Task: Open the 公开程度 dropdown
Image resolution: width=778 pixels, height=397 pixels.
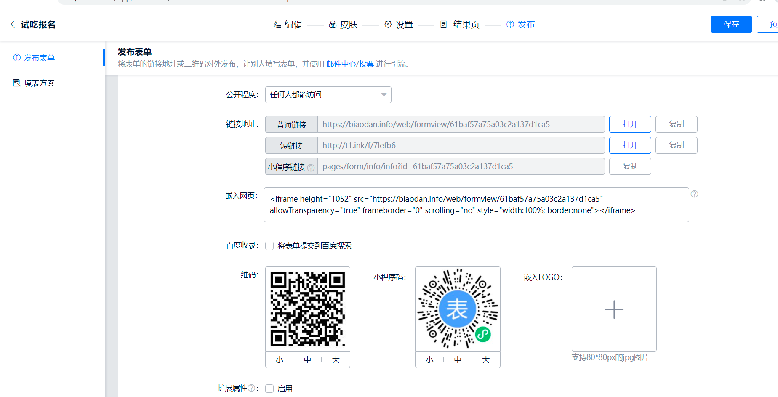Action: pos(328,95)
